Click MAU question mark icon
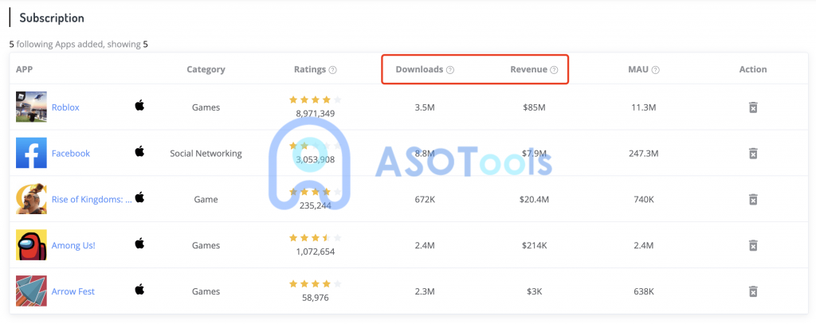Screen dimensions: 816x324 point(655,70)
